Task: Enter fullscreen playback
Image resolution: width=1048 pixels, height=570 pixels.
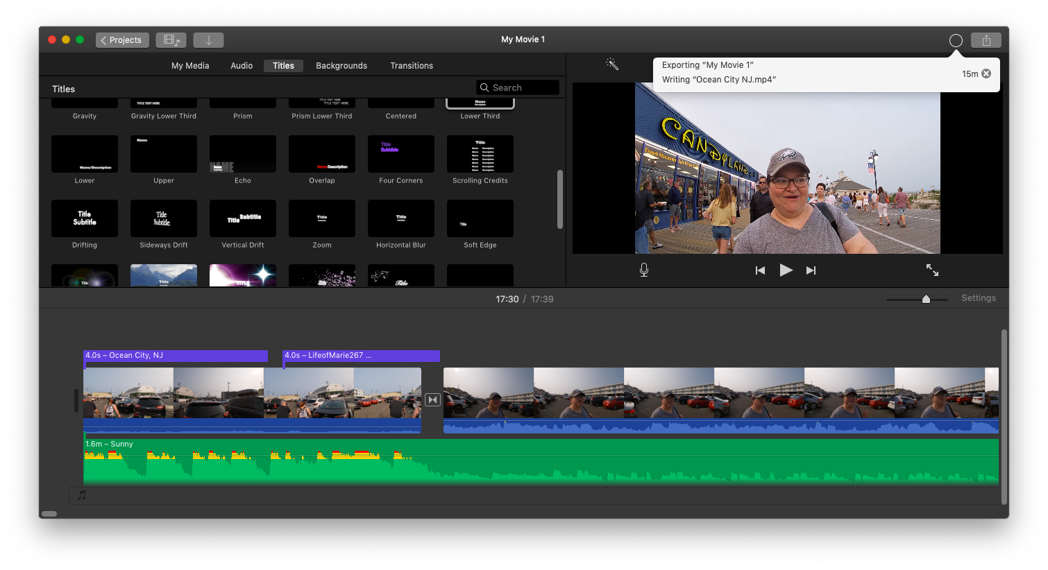Action: click(x=932, y=270)
